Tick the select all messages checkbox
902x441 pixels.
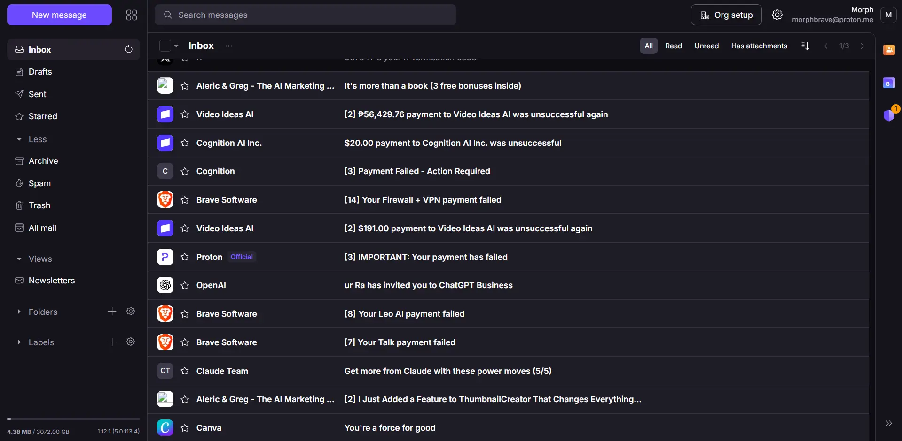click(165, 46)
